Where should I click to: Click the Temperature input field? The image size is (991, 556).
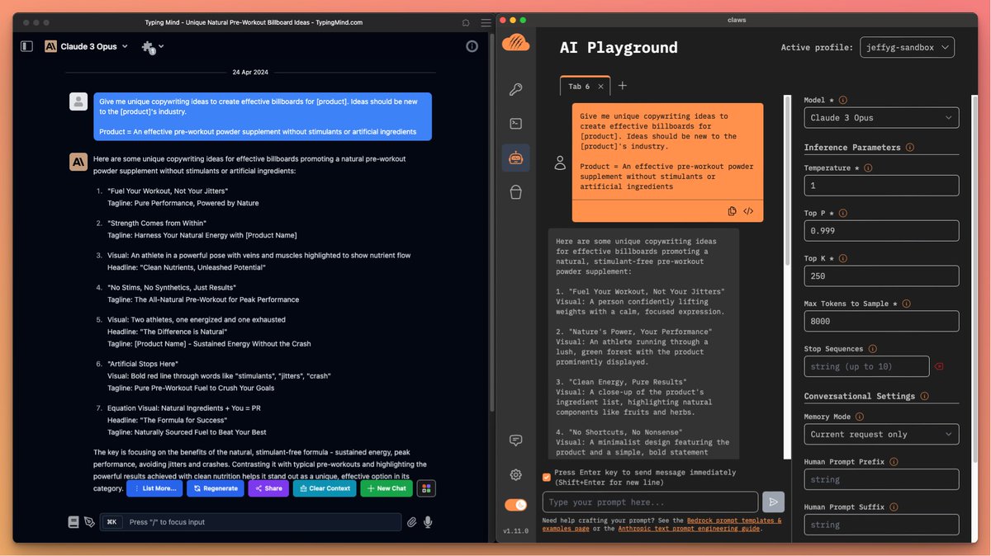click(881, 186)
